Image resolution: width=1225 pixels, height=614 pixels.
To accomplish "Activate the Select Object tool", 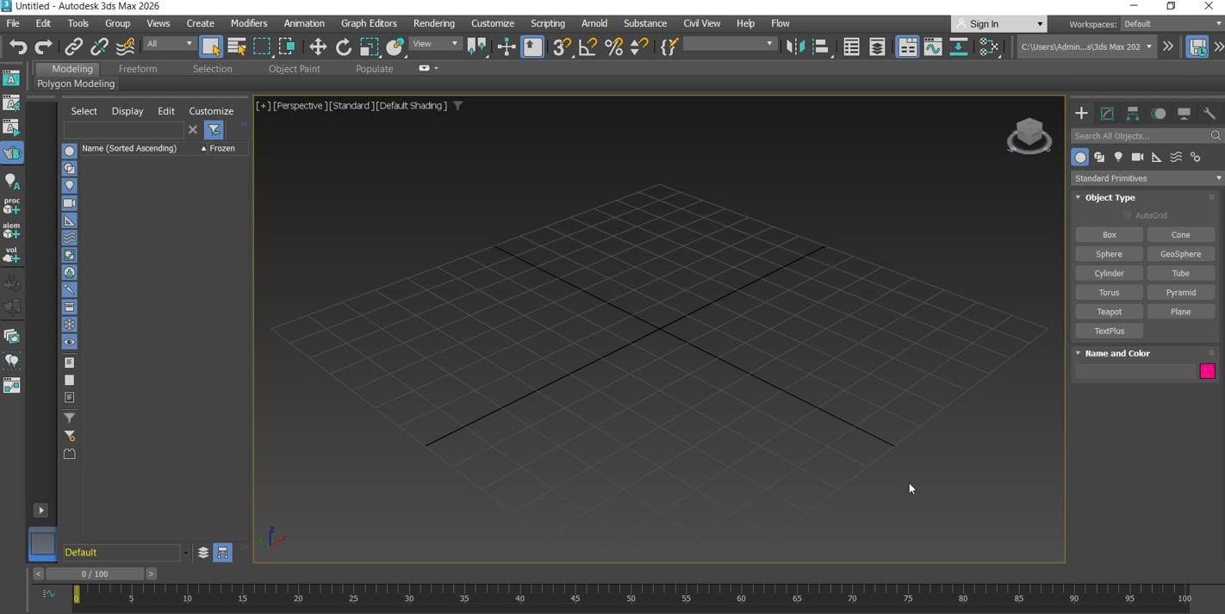I will [211, 47].
